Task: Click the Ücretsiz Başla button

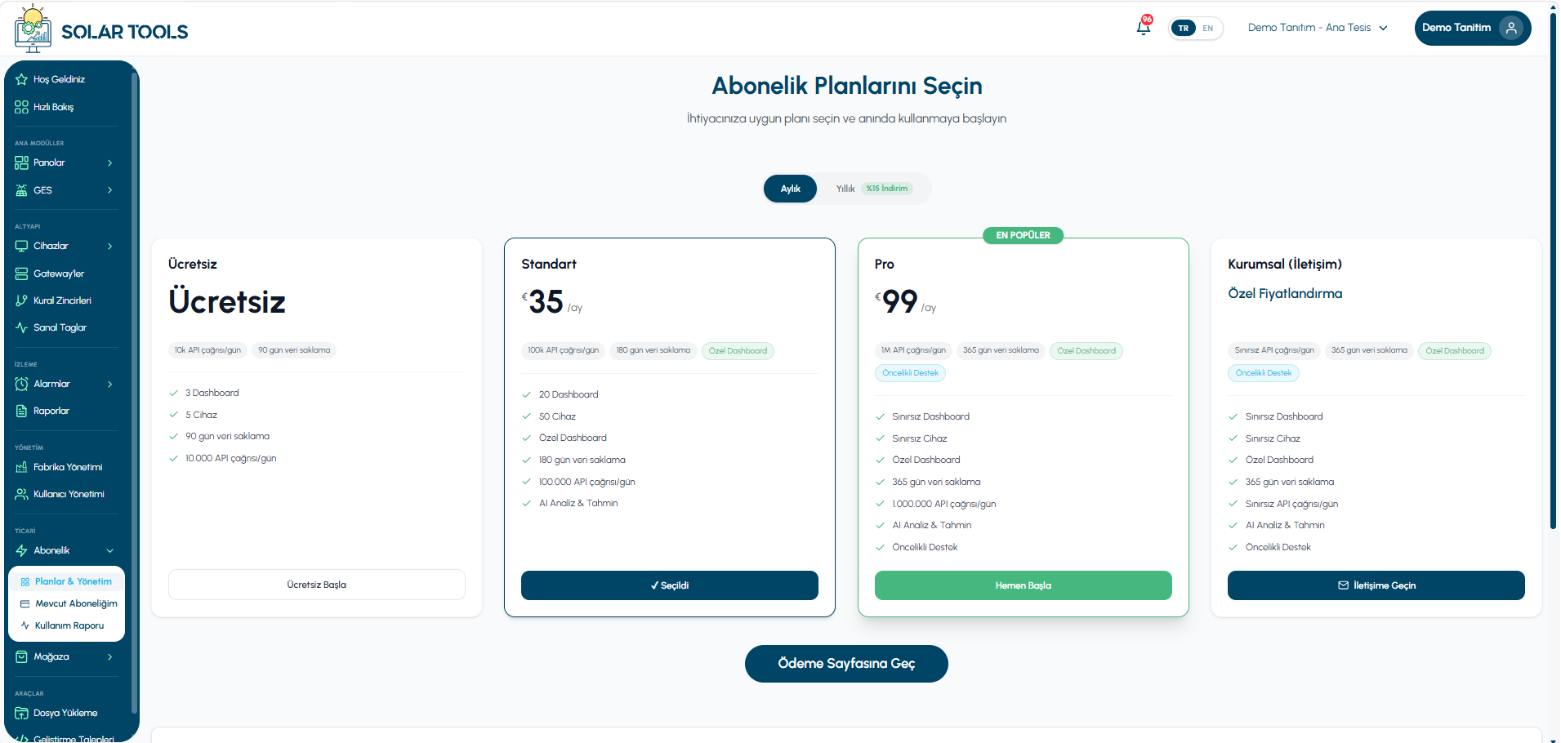Action: coord(317,585)
